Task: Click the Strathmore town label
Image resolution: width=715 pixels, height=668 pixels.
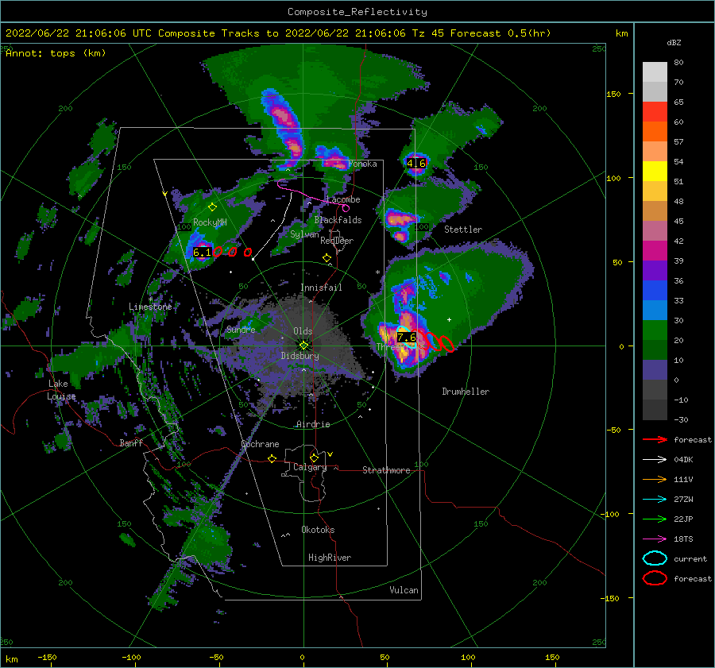Action: [386, 470]
